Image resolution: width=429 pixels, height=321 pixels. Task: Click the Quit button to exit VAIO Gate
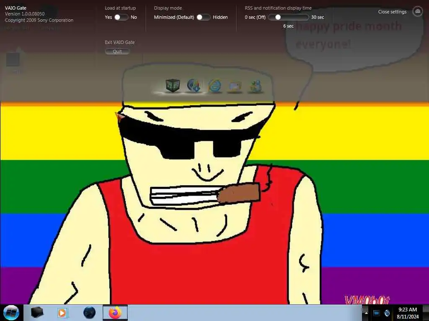[x=117, y=51]
